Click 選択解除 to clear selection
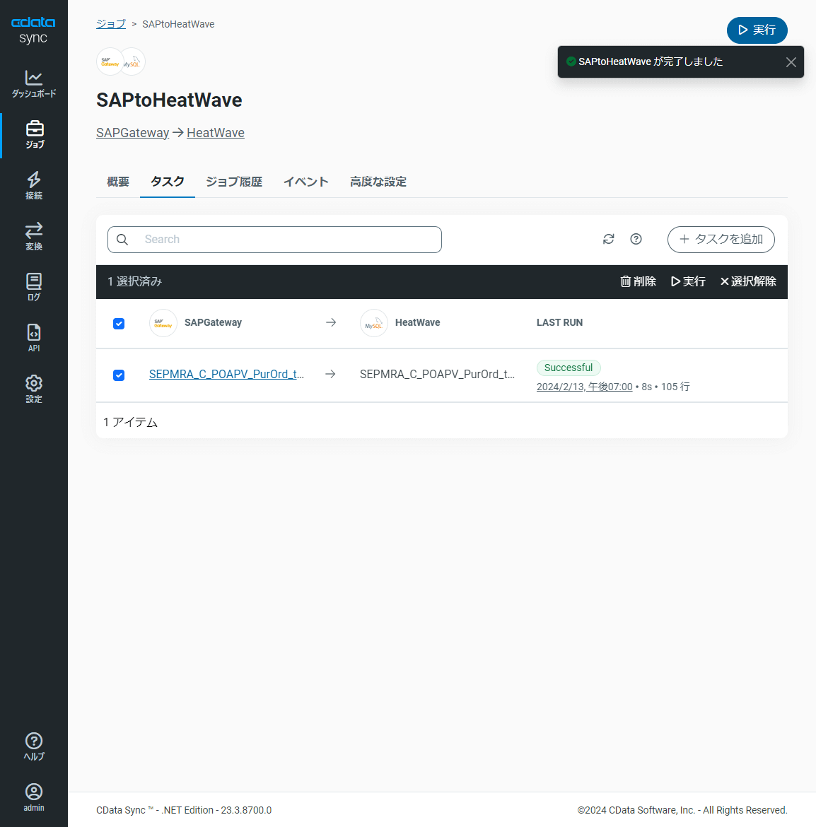 748,281
